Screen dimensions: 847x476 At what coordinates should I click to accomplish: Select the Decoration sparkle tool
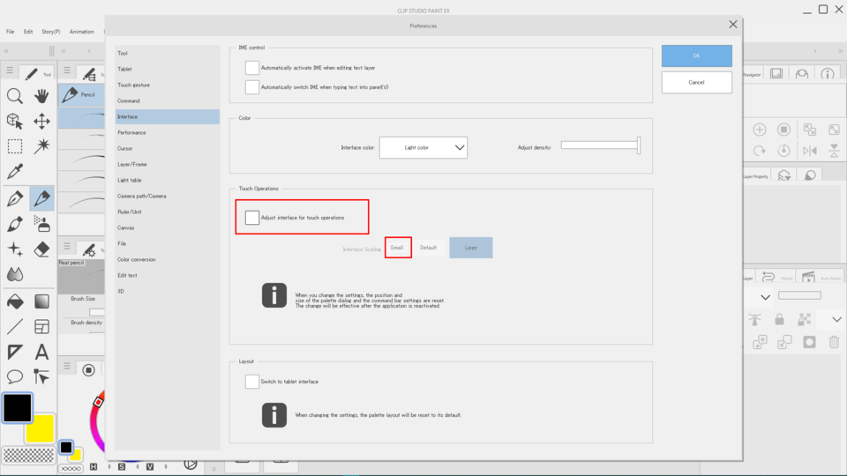(x=15, y=249)
